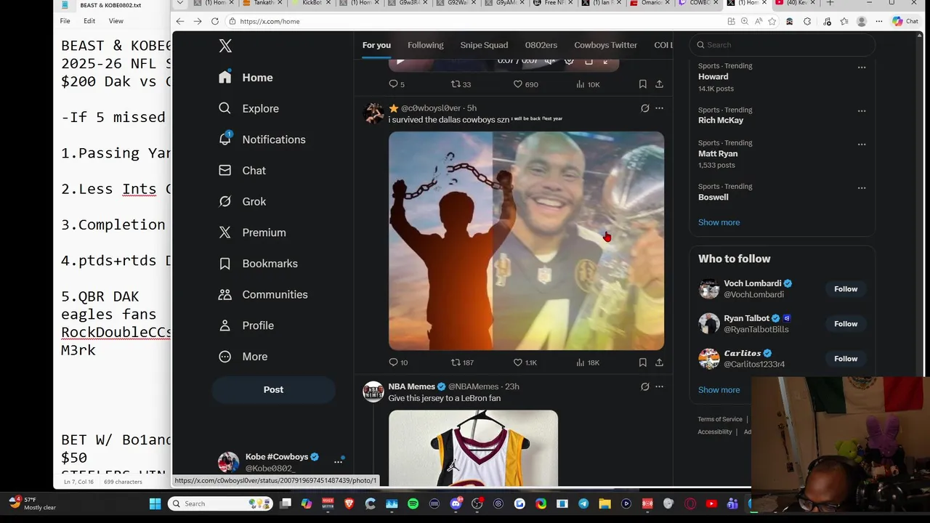Viewport: 930px width, 523px height.
Task: Switch to the 0802ers tab
Action: pyautogui.click(x=541, y=45)
